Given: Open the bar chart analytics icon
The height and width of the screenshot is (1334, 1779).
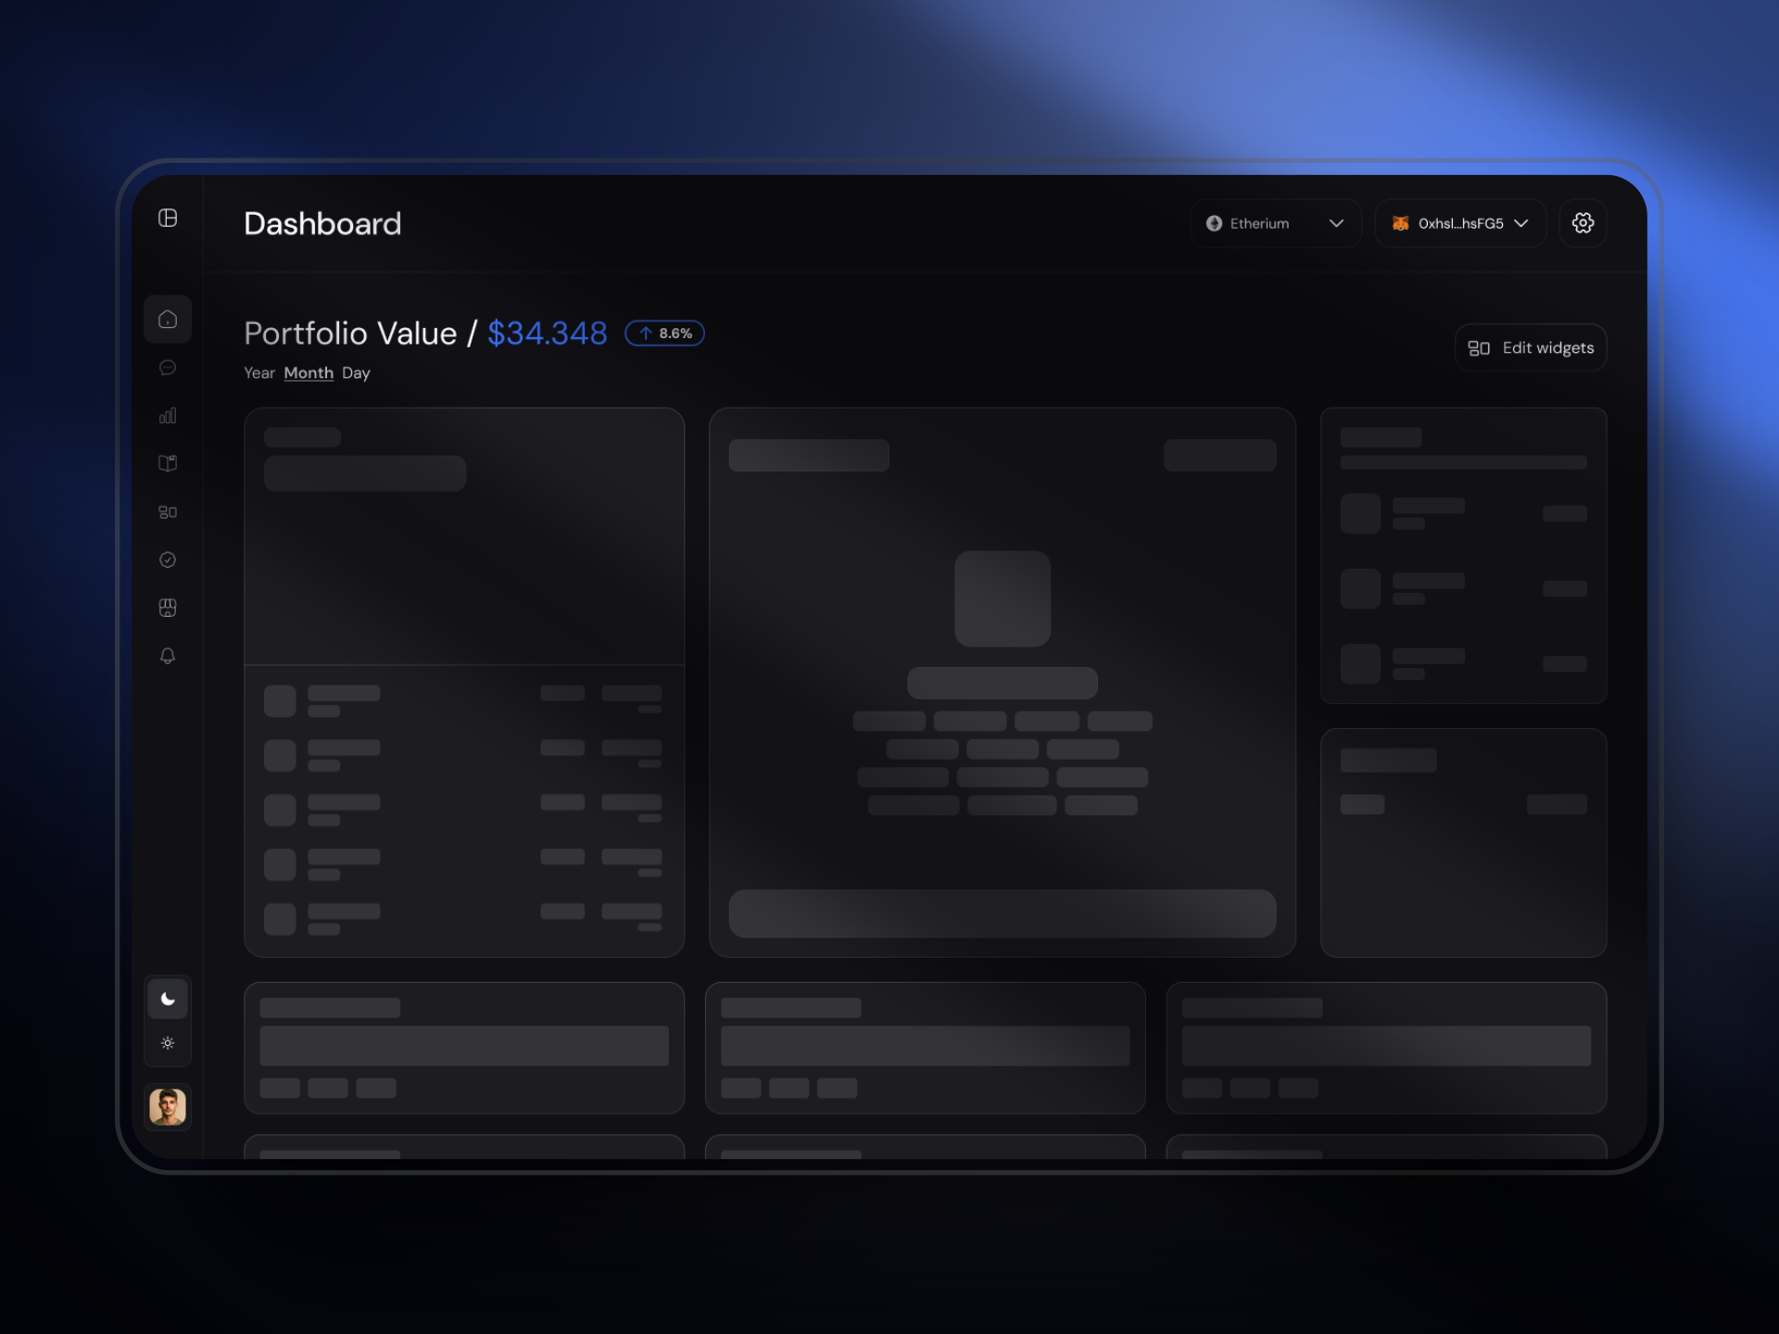Looking at the screenshot, I should [168, 416].
